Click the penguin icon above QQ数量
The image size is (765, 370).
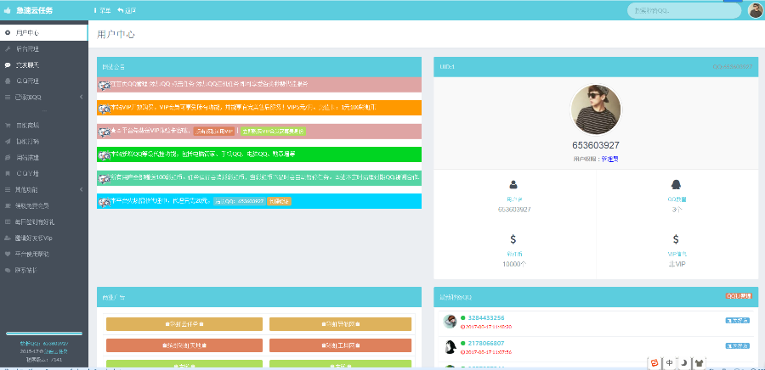676,184
